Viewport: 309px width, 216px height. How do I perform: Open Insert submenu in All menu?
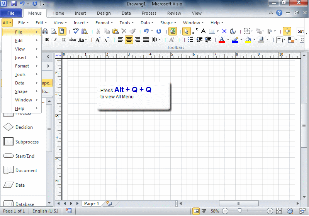click(x=21, y=57)
